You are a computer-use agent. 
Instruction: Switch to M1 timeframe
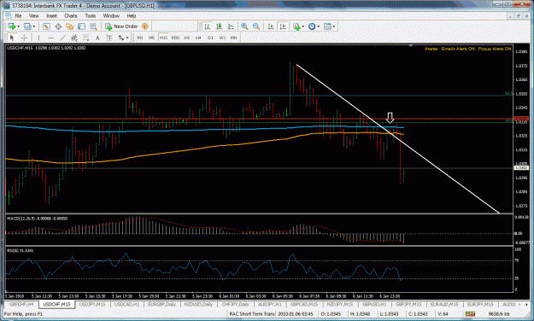(x=140, y=38)
